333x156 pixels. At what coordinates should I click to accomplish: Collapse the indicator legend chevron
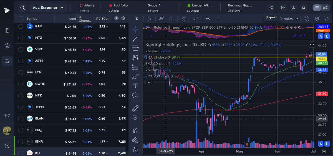[149, 82]
